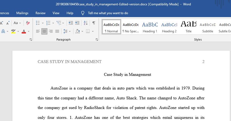Viewport: 231px width, 121px height.
Task: Open the Text Effects dropdown arrow
Action: [x=7, y=31]
